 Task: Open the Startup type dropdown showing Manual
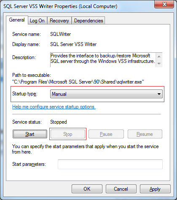point(106,94)
